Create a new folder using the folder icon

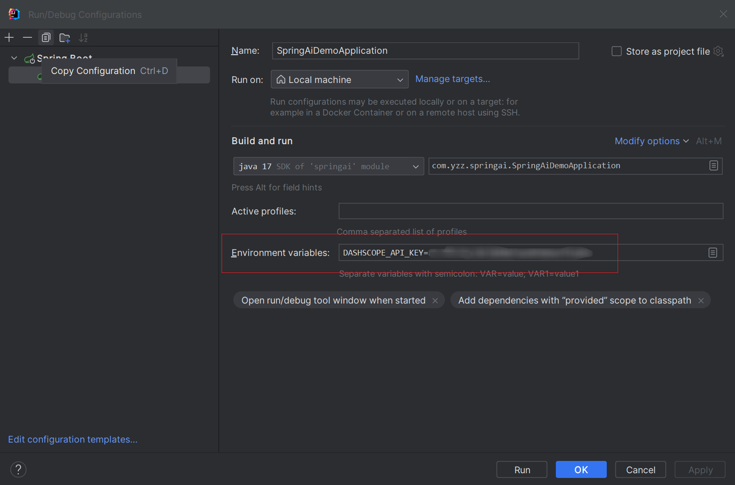pyautogui.click(x=65, y=37)
